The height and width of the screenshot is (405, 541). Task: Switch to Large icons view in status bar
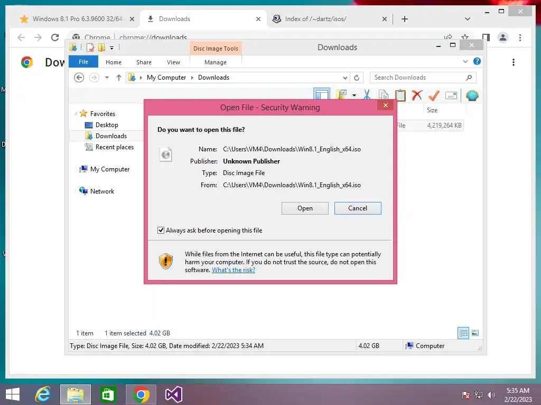point(475,333)
